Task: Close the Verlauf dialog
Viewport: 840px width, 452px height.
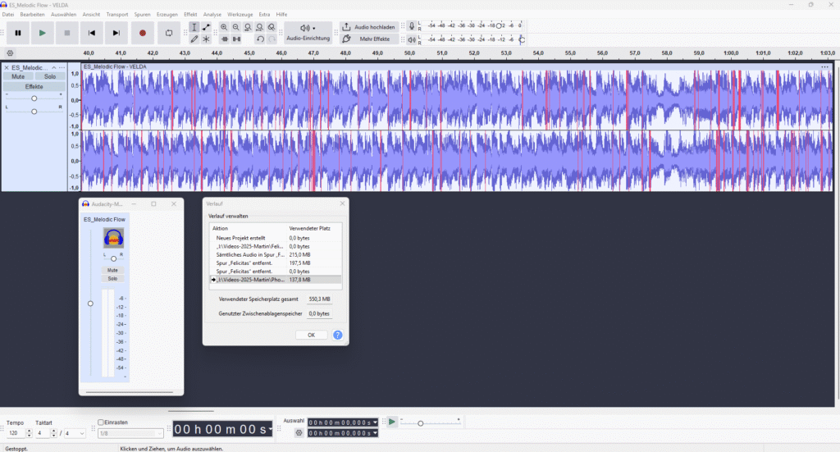Action: pos(342,203)
